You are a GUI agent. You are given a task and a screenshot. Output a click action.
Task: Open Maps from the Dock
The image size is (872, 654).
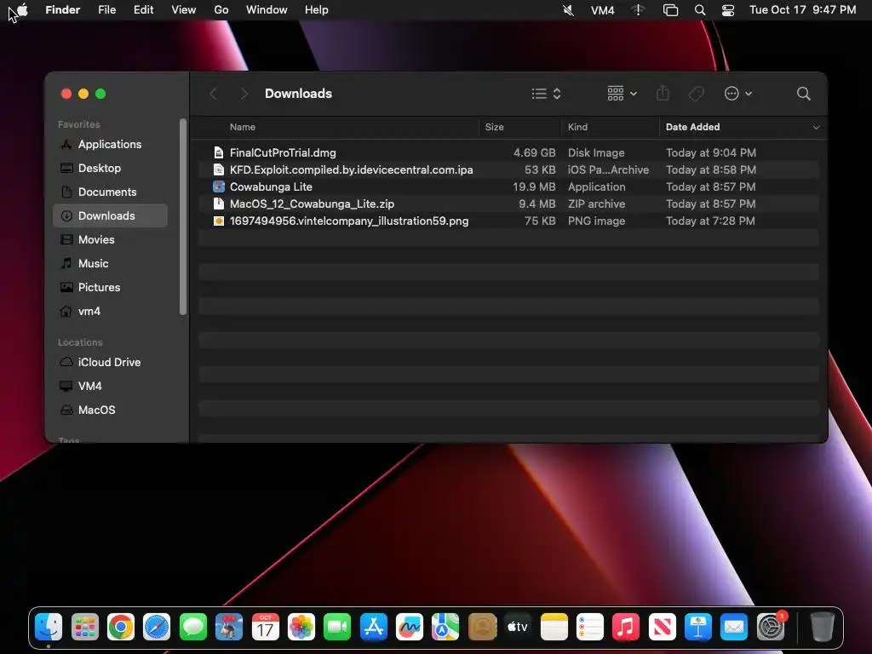(445, 628)
